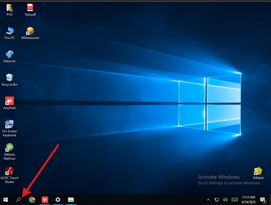This screenshot has width=271, height=205.
Task: Show hidden system tray icons
Action: pos(208,200)
